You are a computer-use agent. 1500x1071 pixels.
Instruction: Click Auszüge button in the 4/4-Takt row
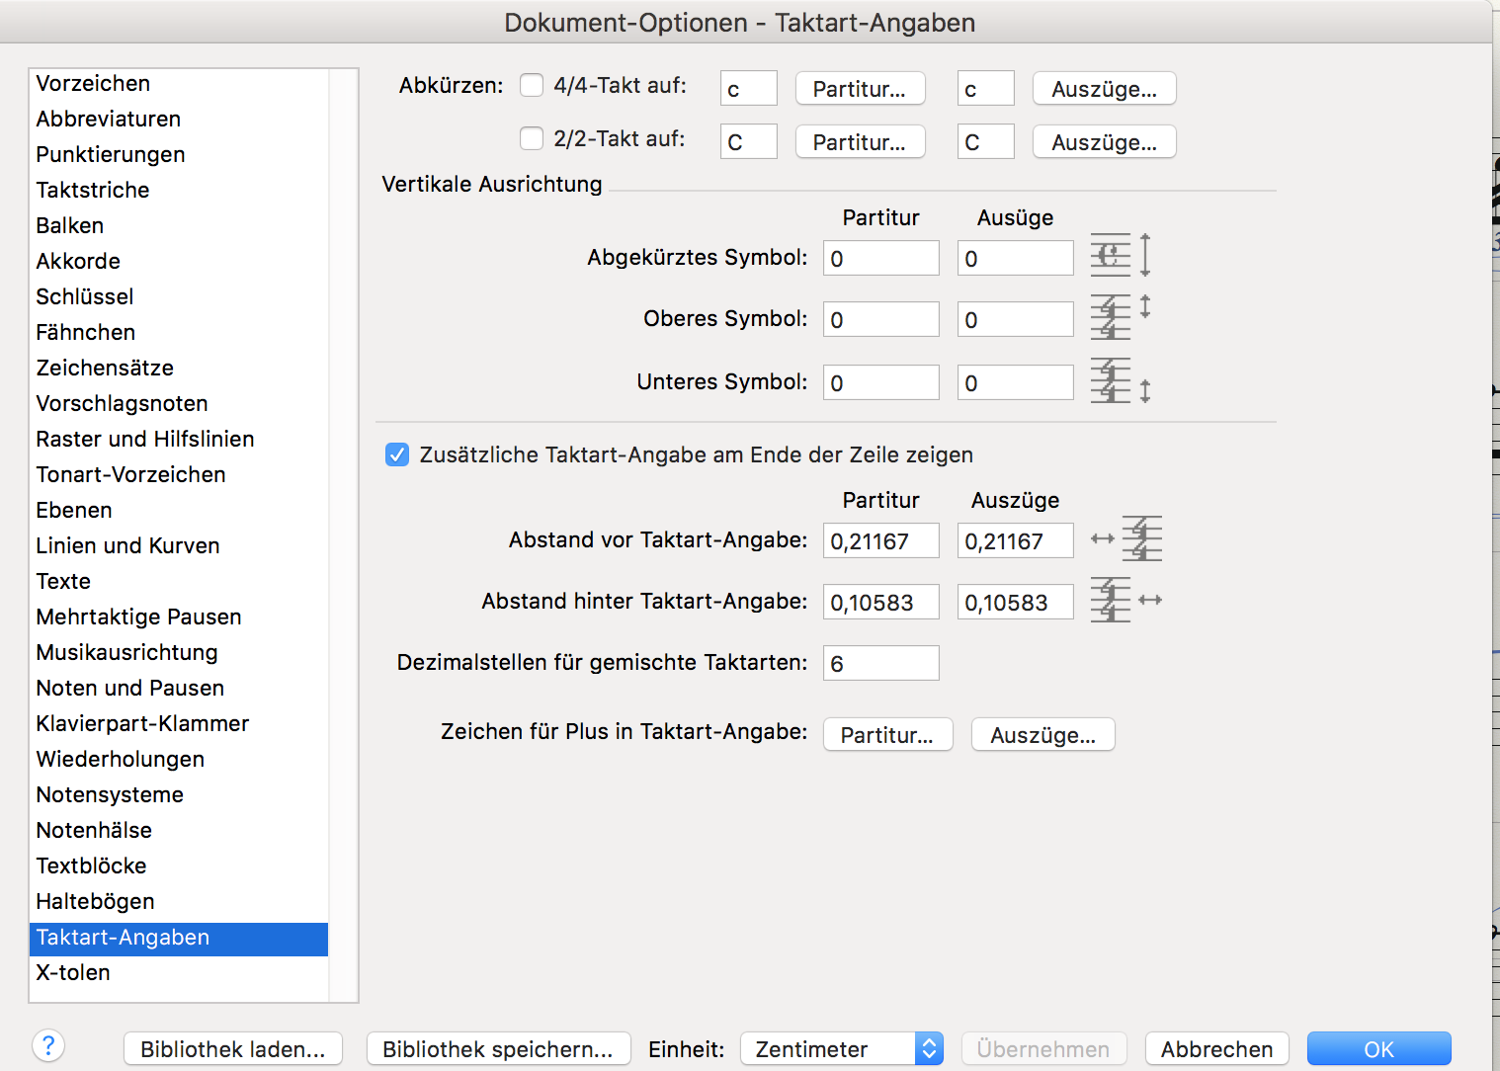(1104, 89)
